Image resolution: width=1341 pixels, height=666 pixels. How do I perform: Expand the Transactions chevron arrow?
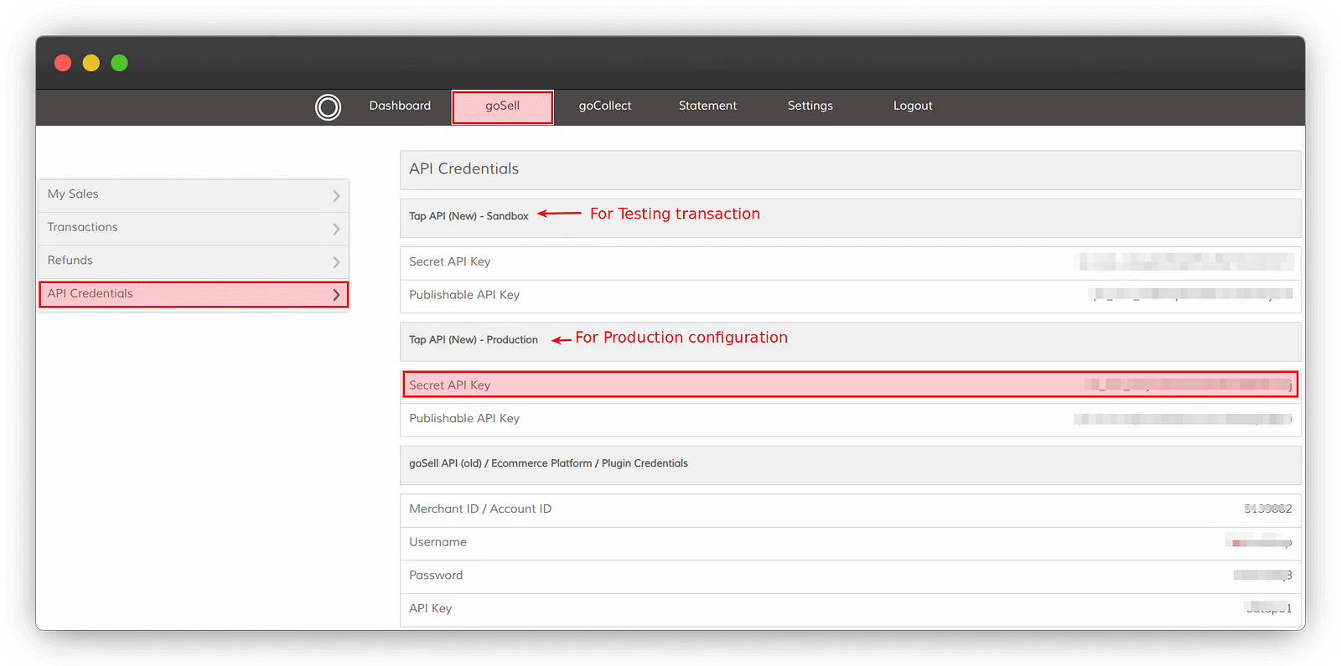336,229
